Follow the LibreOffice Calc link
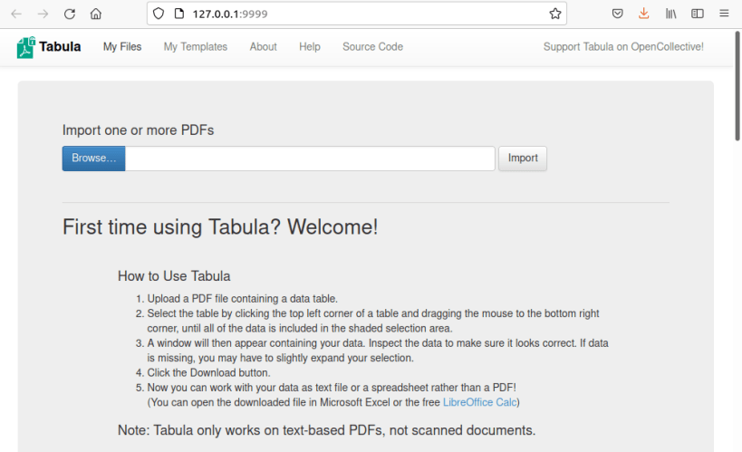Viewport: 742px width, 452px height. point(480,402)
